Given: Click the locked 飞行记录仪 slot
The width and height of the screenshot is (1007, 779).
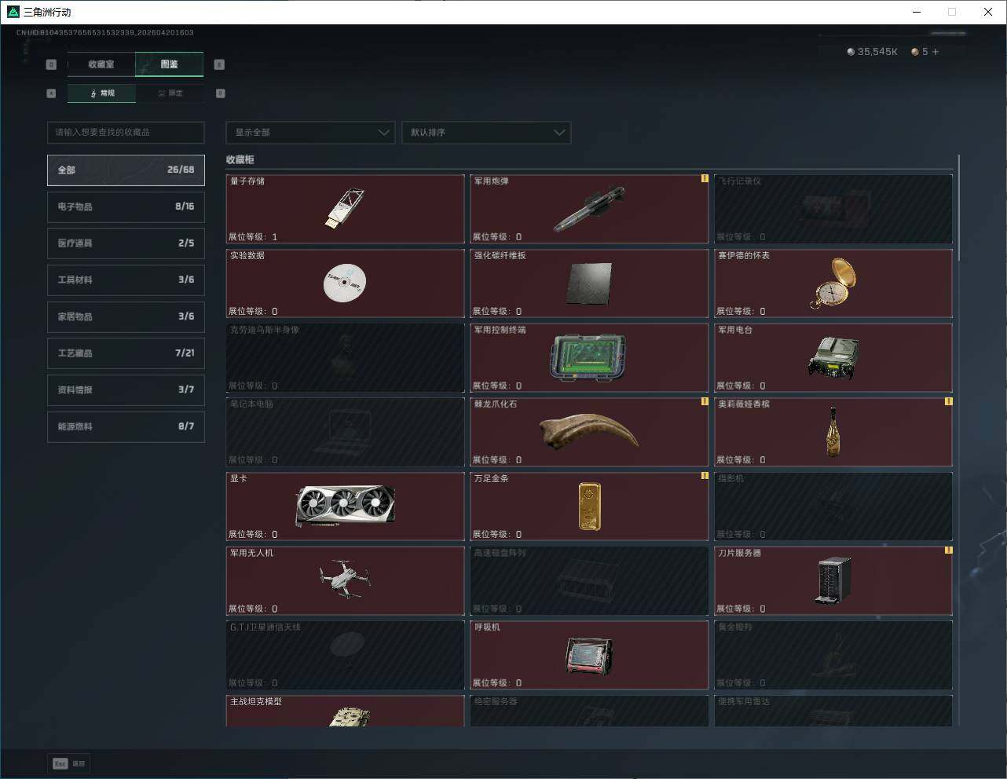Looking at the screenshot, I should click(x=833, y=209).
